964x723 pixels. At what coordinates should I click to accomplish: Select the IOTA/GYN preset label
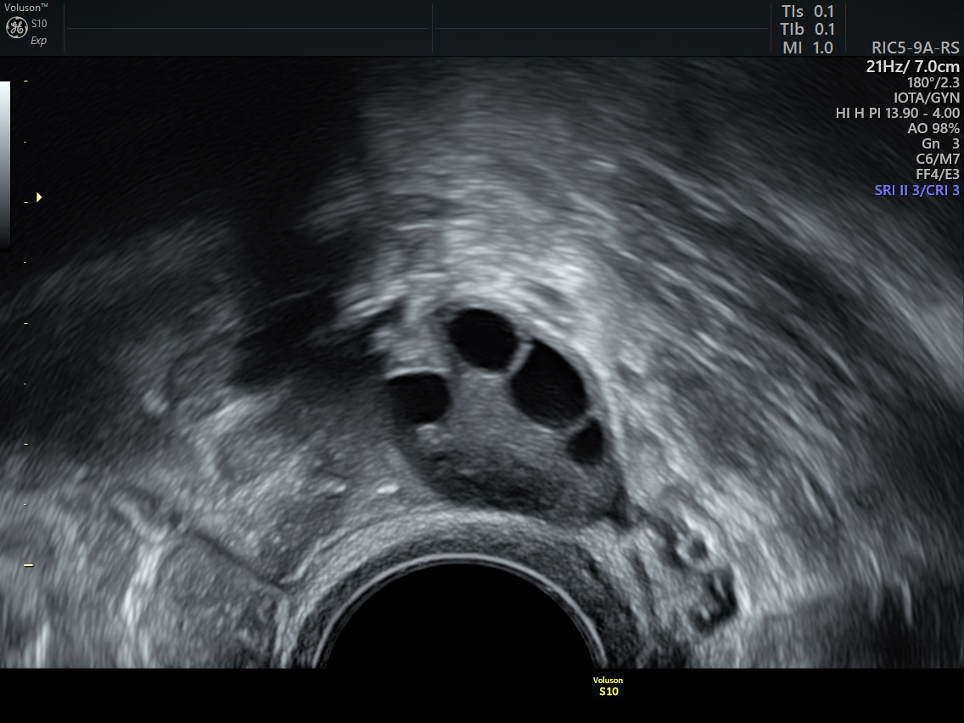932,98
